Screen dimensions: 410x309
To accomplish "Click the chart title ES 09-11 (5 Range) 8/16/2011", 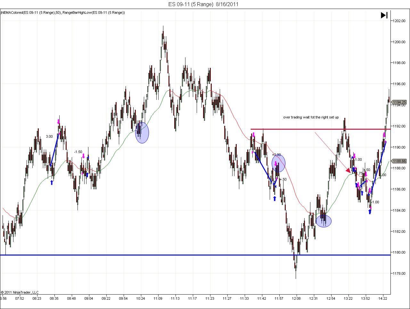I will tap(203, 4).
